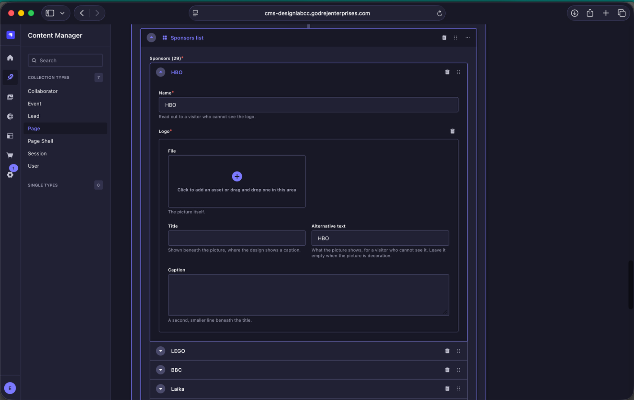
Task: Expand the Laika sponsor entry
Action: click(x=160, y=389)
